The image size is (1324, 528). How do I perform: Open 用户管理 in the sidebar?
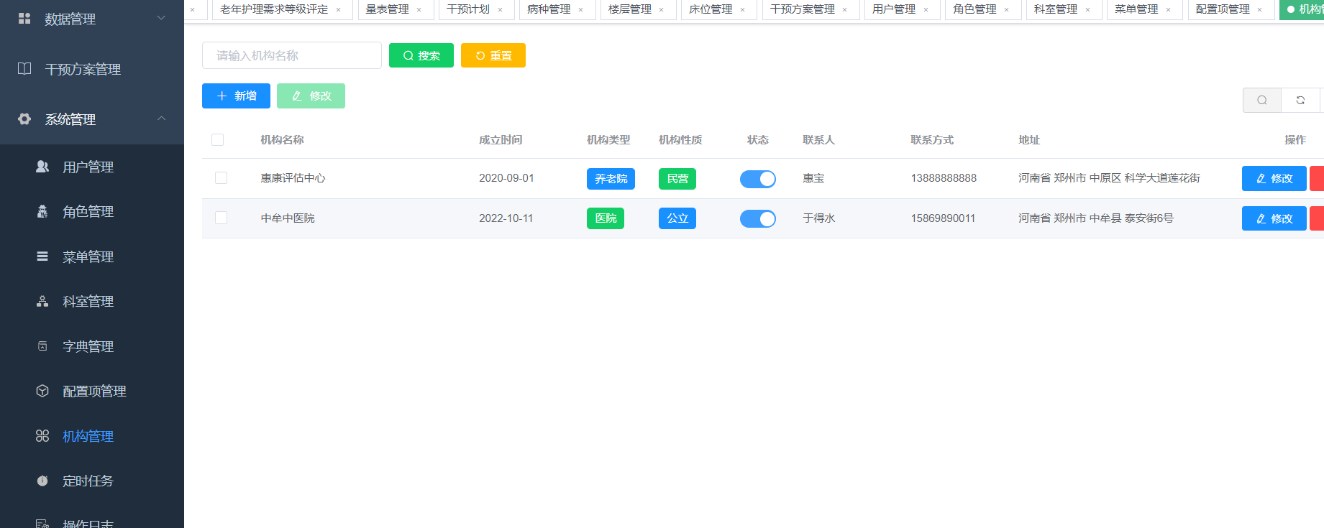tap(88, 167)
